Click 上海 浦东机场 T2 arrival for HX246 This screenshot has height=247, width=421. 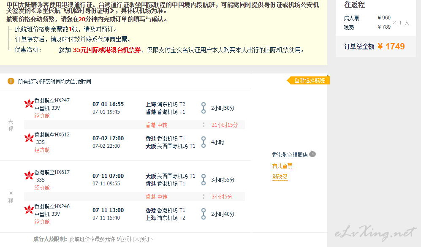pos(166,218)
